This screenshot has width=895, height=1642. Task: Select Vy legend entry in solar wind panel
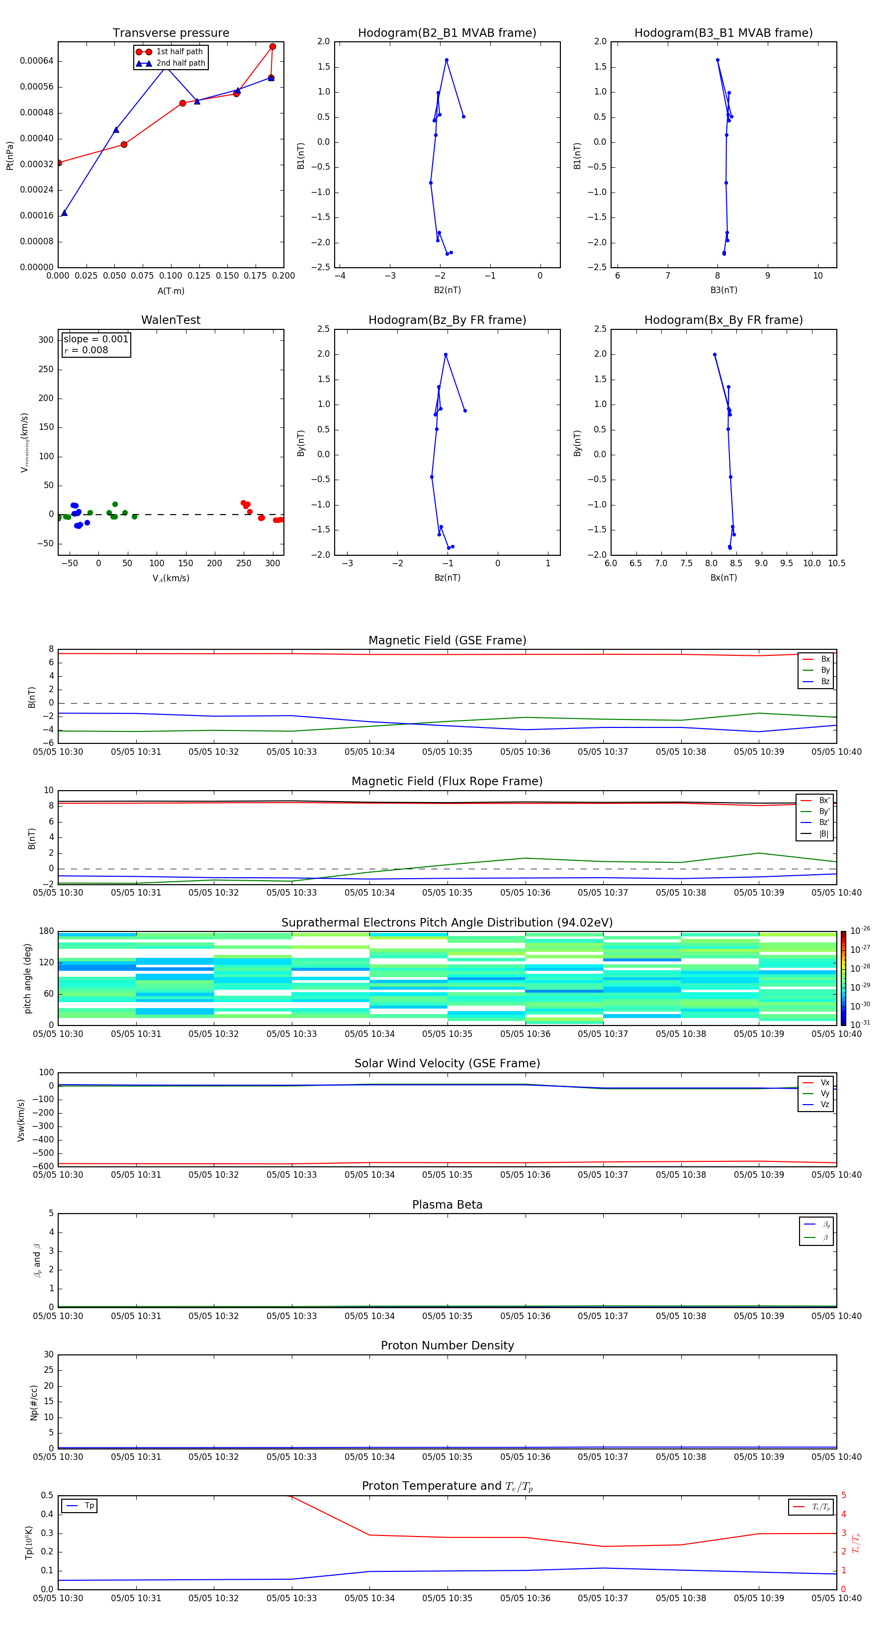(x=816, y=1093)
